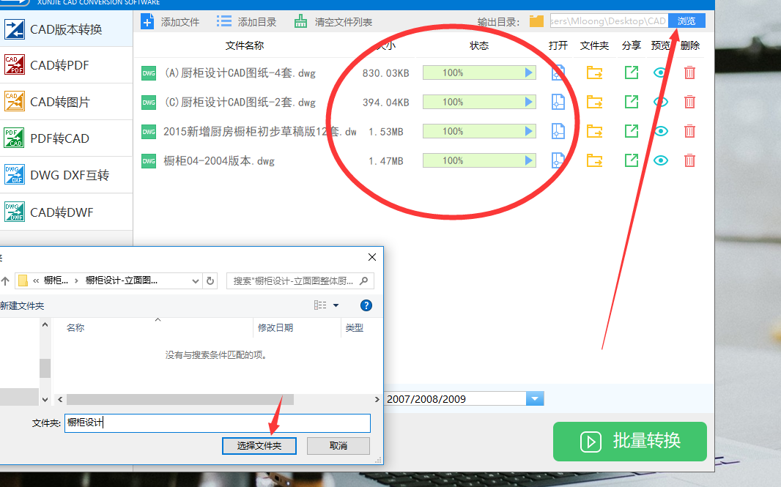The height and width of the screenshot is (487, 781).
Task: Click the output directory path field
Action: [x=609, y=21]
